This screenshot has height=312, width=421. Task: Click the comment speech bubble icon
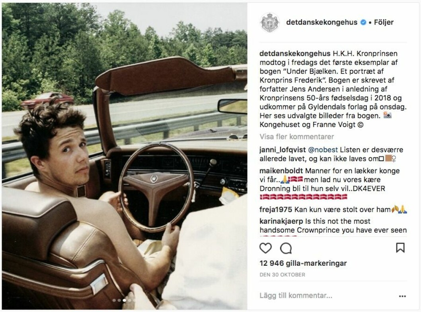[x=286, y=248]
